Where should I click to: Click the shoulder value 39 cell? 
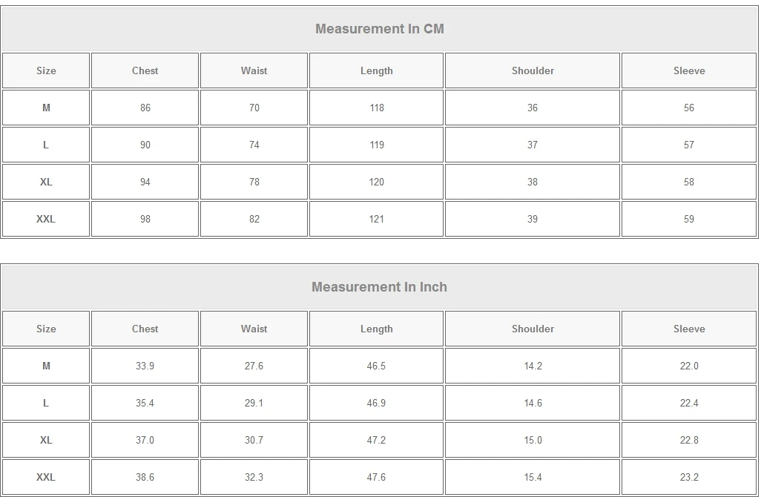[x=533, y=219]
